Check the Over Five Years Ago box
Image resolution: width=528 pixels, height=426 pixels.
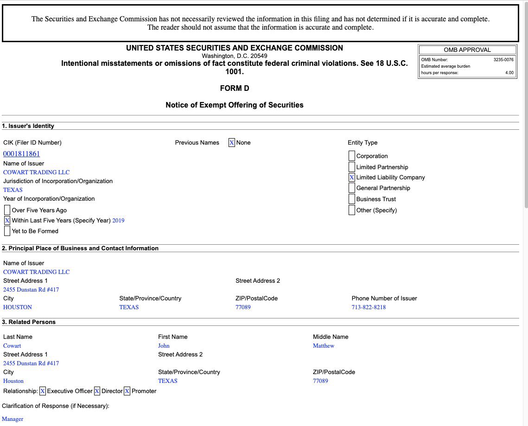[7, 210]
